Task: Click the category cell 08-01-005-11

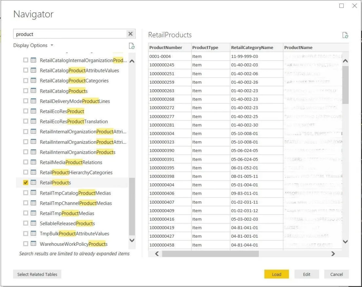Action: click(x=257, y=176)
